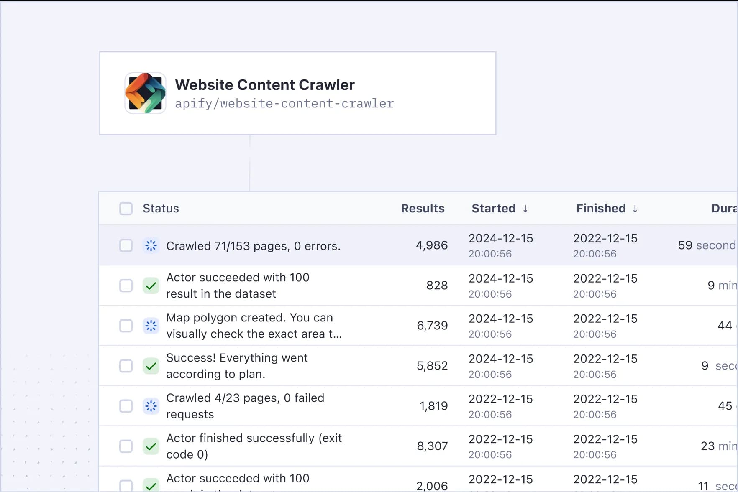738x492 pixels.
Task: Click green checkmark beside Success! Everything went
Action: pyautogui.click(x=151, y=366)
